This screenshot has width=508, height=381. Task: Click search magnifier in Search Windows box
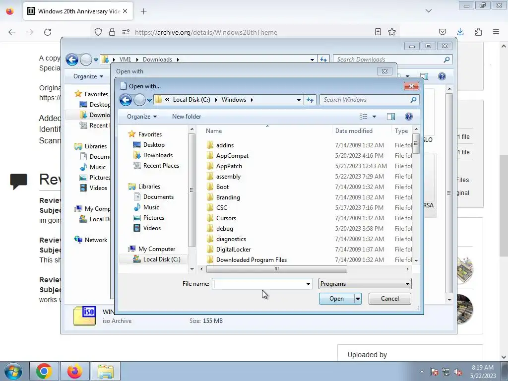(413, 100)
